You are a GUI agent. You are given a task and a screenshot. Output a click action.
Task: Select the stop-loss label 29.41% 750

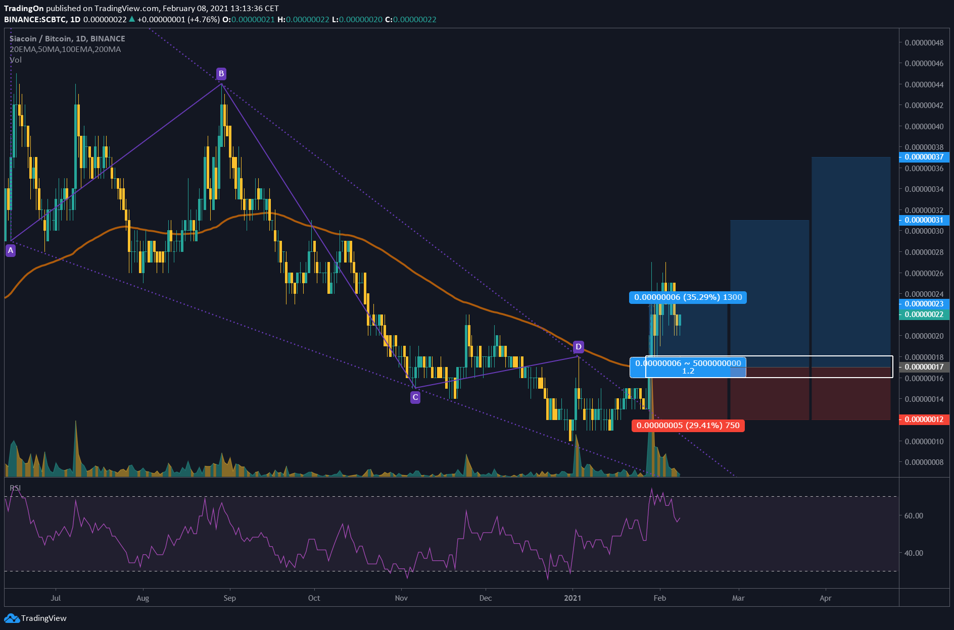(x=688, y=426)
